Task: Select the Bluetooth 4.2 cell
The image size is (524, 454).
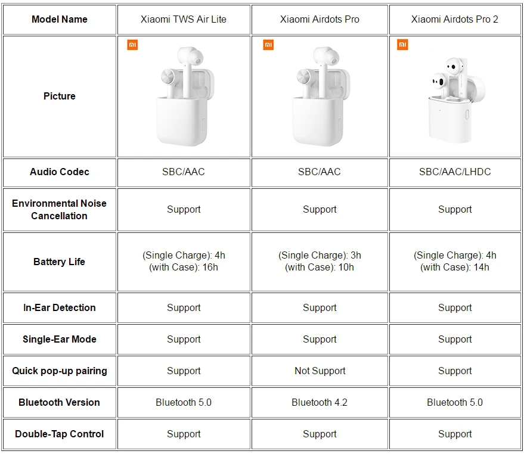Action: coord(320,402)
